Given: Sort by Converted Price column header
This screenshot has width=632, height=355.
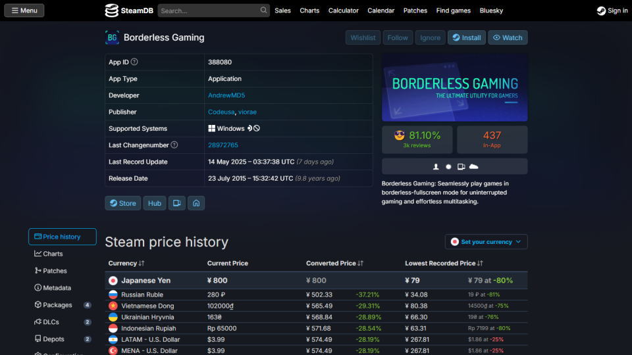Looking at the screenshot, I should pyautogui.click(x=334, y=263).
